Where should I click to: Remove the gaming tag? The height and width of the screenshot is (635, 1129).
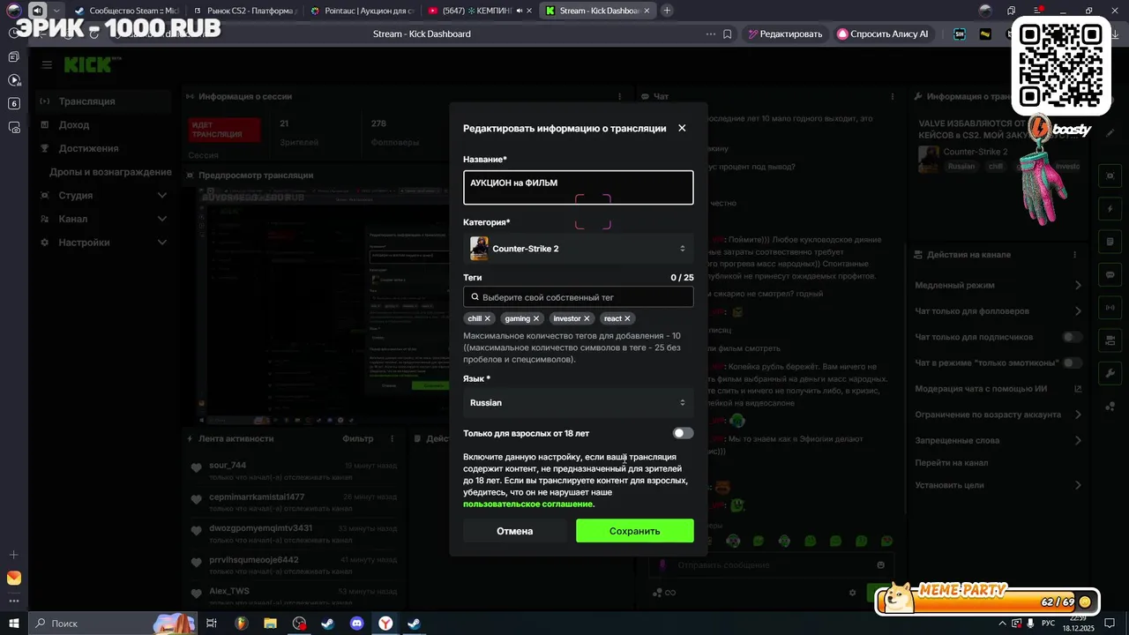click(x=535, y=318)
